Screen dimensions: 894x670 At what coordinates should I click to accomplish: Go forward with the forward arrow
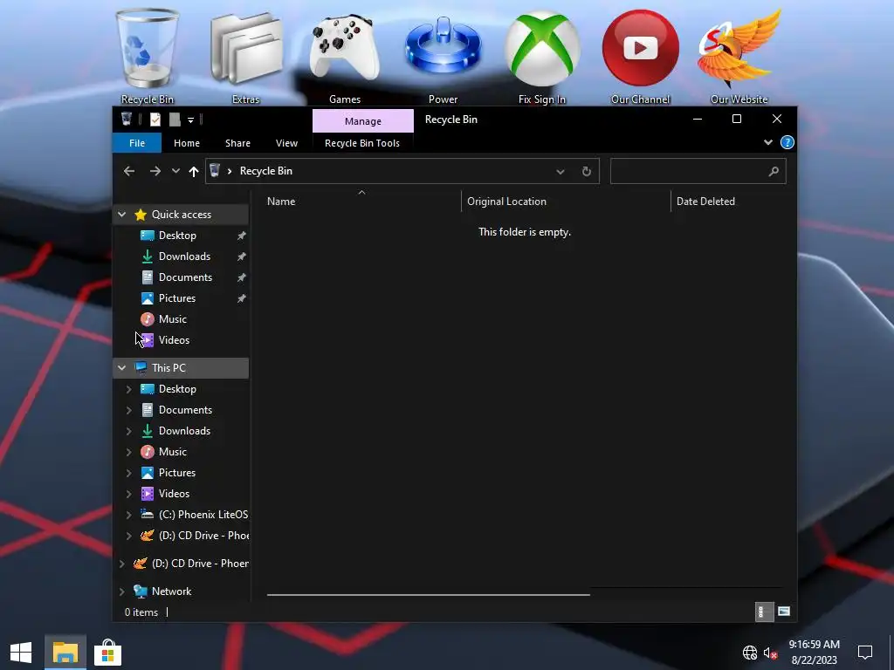pos(155,171)
